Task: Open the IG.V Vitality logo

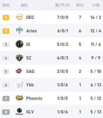Action: coord(19,112)
